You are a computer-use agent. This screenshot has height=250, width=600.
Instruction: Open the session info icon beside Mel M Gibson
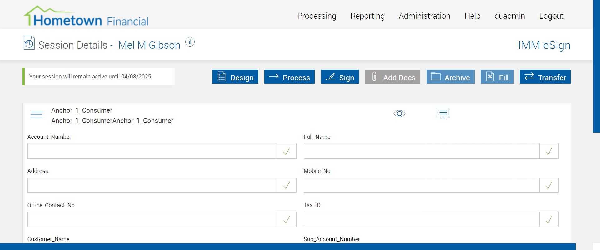coord(190,42)
